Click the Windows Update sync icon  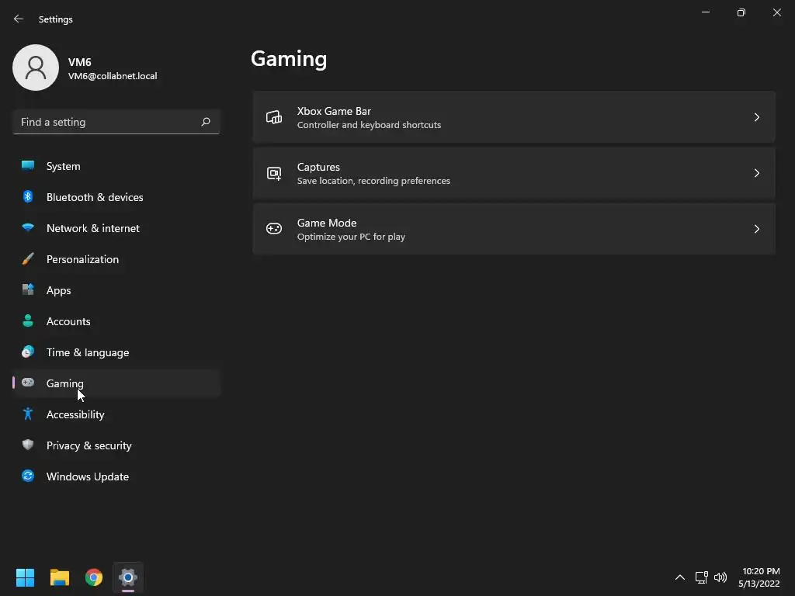pos(28,476)
